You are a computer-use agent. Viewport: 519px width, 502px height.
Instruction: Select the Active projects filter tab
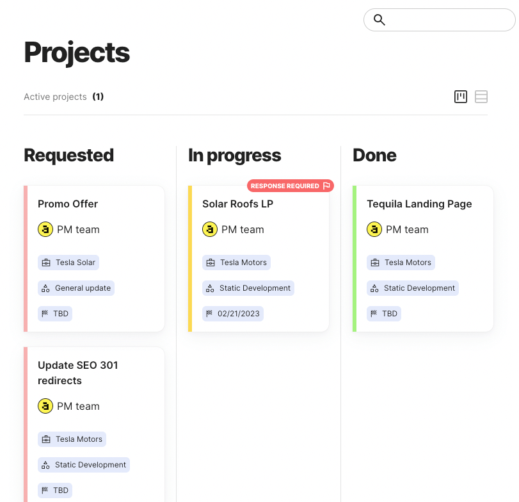pyautogui.click(x=63, y=97)
